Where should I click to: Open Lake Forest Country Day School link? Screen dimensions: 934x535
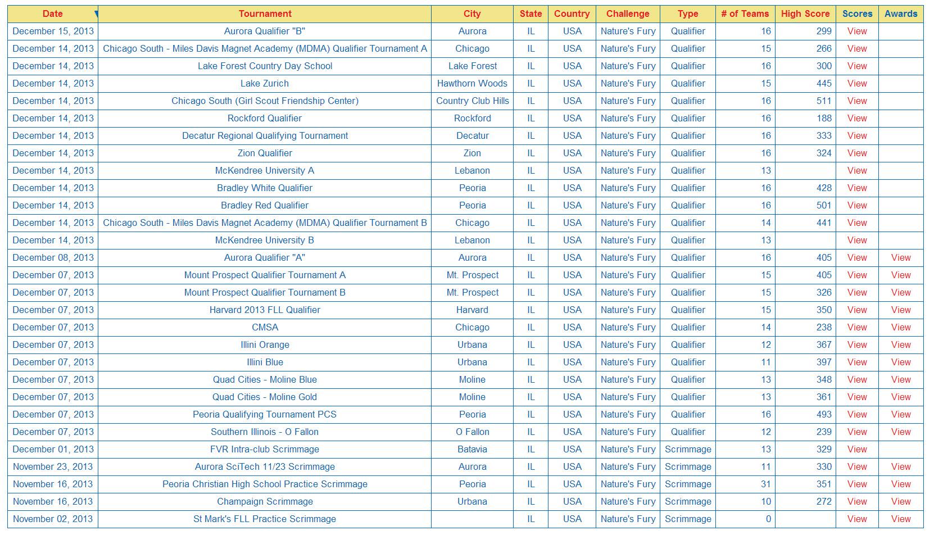click(x=265, y=66)
